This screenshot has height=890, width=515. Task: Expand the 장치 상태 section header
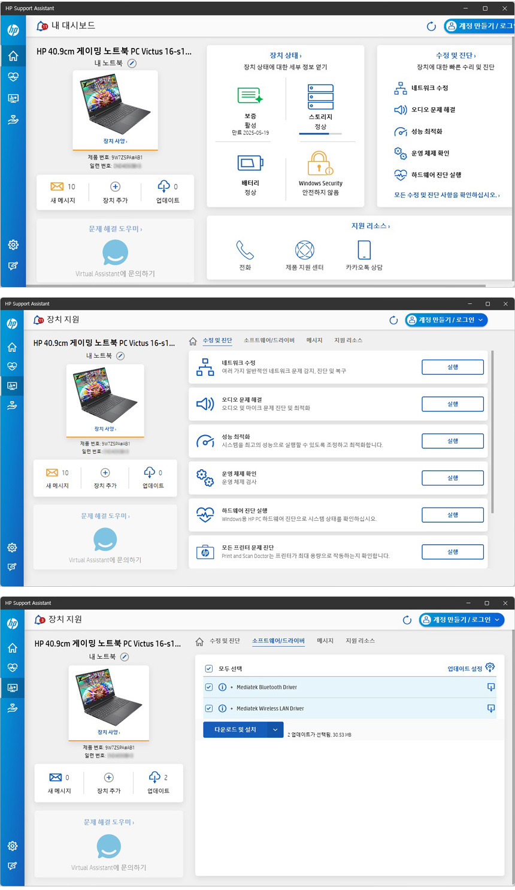click(285, 56)
